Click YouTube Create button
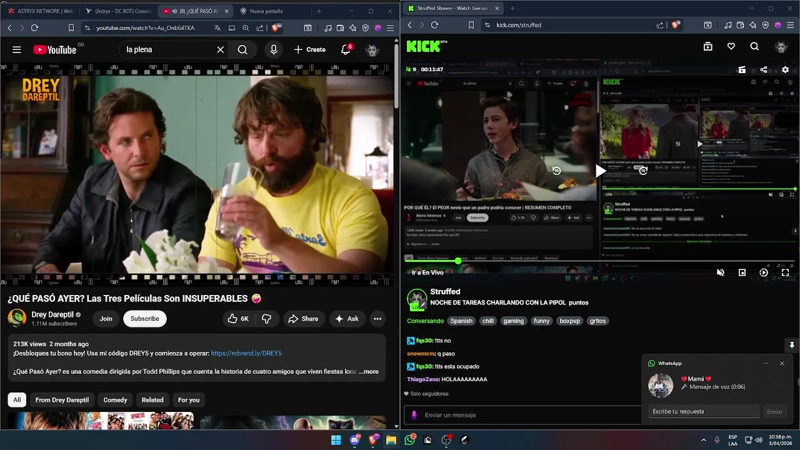This screenshot has height=450, width=800. pyautogui.click(x=309, y=49)
